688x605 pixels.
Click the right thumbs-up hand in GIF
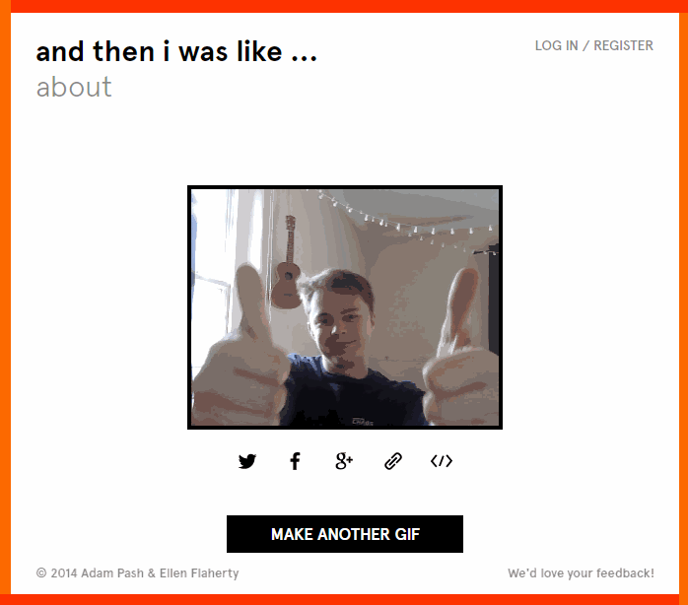pos(460,349)
